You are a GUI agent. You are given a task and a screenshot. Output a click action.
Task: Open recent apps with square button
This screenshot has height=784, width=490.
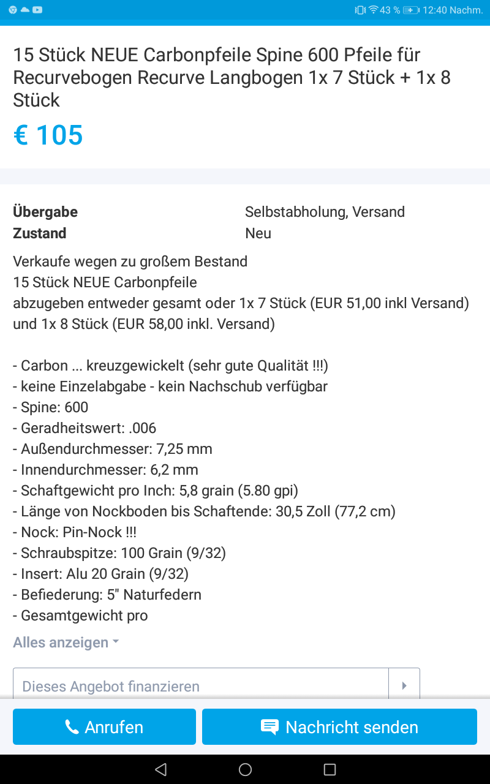click(330, 769)
